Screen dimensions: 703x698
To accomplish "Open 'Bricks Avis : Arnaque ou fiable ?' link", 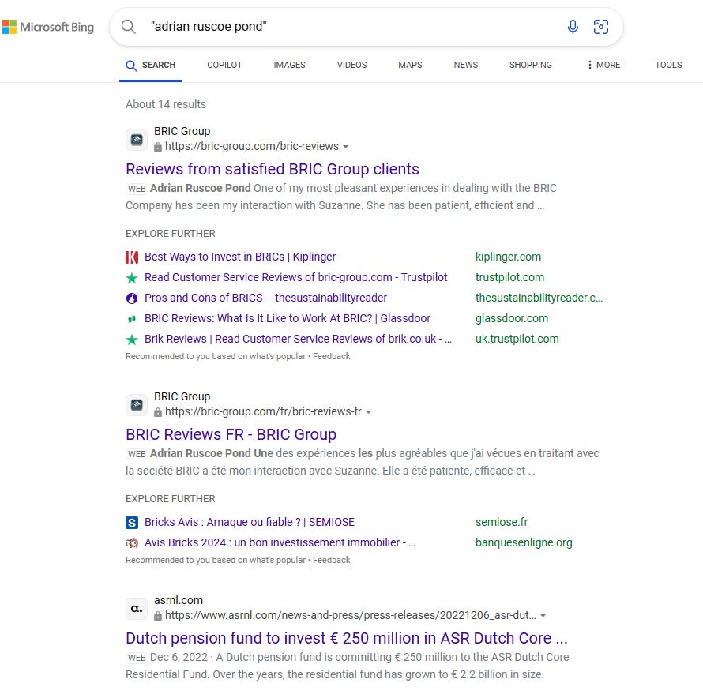I will click(250, 522).
